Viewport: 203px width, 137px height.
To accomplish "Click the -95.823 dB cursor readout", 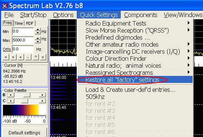I will tap(13, 76).
